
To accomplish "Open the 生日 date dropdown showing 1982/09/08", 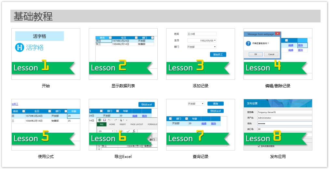I will point(202,41).
